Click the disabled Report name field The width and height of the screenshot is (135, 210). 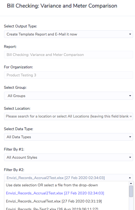pyautogui.click(x=68, y=55)
